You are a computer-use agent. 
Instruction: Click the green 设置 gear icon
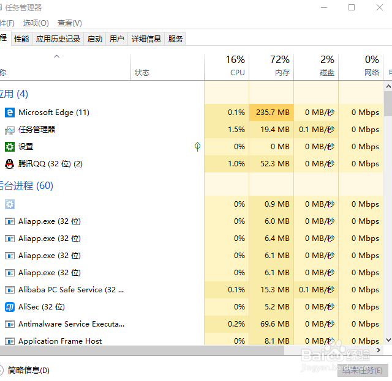coord(10,147)
